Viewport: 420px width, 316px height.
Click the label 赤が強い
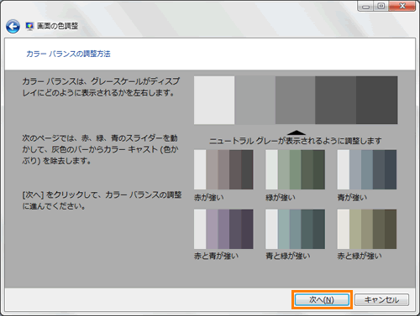(209, 197)
